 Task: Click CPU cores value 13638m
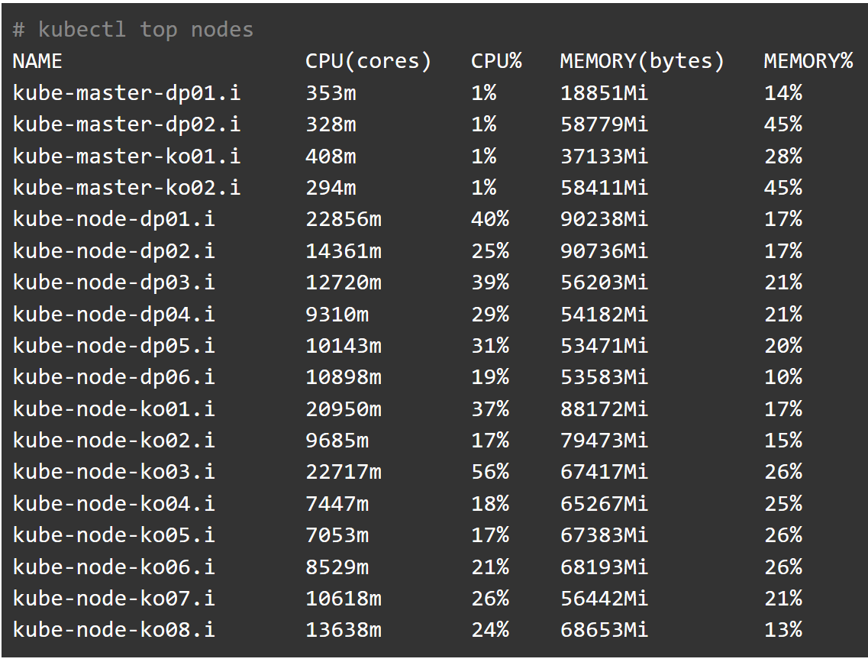point(343,630)
